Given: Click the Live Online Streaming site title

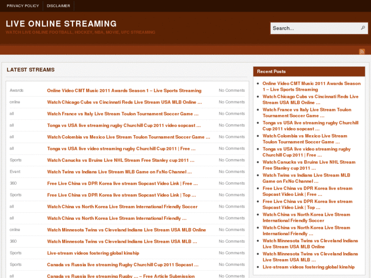Looking at the screenshot, I should 61,23.
